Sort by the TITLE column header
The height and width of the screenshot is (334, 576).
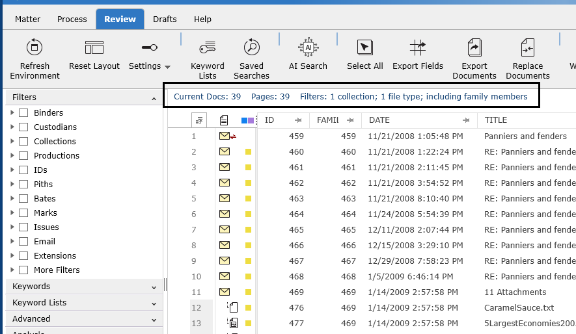(495, 120)
